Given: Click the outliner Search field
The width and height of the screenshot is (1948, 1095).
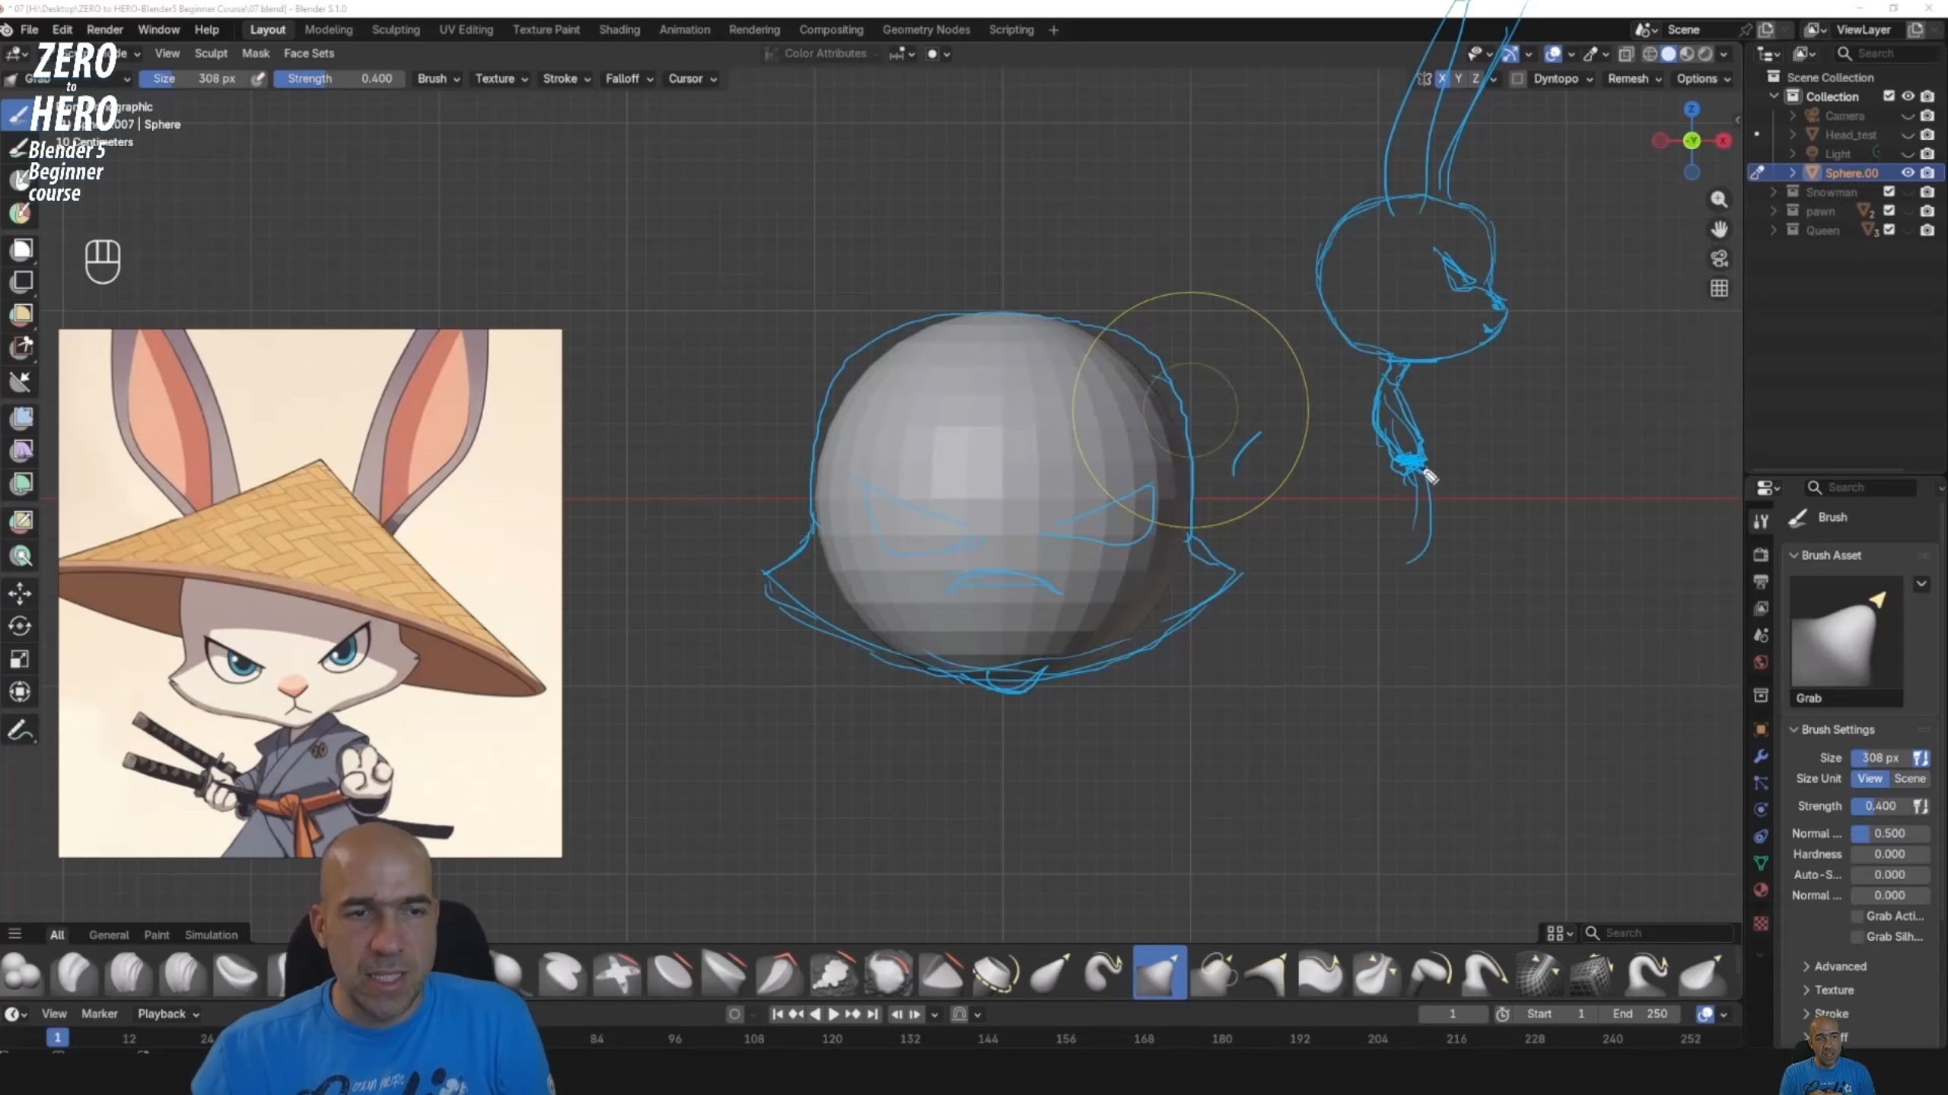Looking at the screenshot, I should (1887, 53).
